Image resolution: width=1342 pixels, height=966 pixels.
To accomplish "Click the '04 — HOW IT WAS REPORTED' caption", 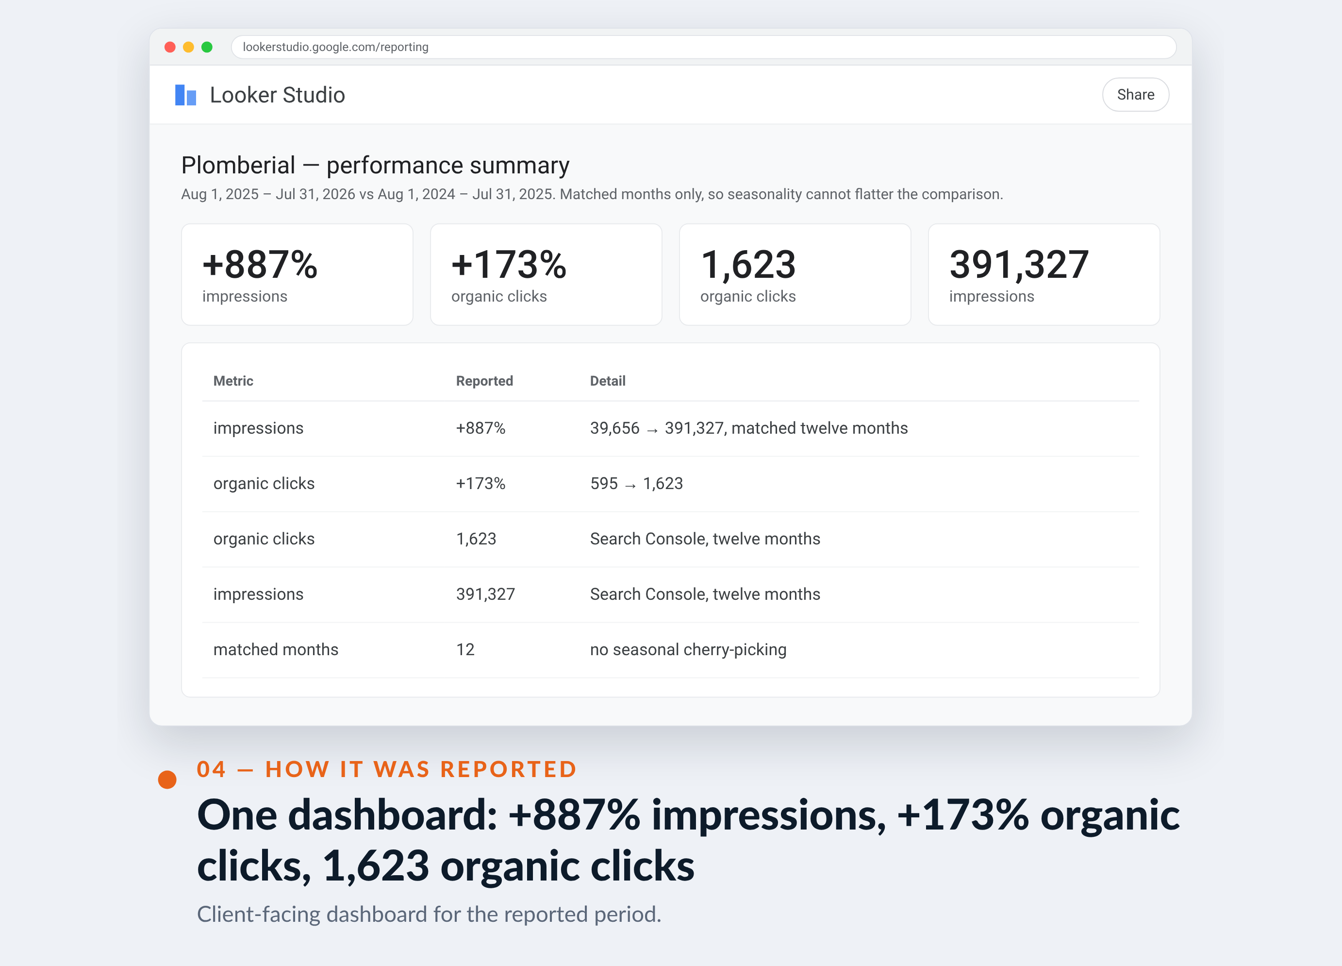I will 387,769.
